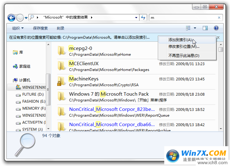Click the MCEClientUX folder icon

pos(61,66)
